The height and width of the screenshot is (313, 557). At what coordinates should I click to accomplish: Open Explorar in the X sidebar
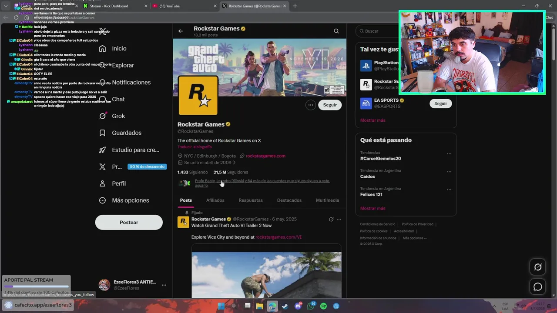click(x=123, y=65)
